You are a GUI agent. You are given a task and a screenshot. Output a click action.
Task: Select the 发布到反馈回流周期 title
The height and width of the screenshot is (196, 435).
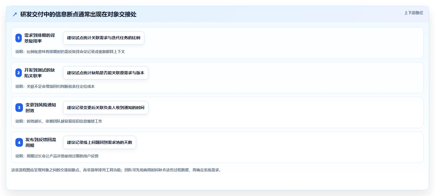click(41, 142)
